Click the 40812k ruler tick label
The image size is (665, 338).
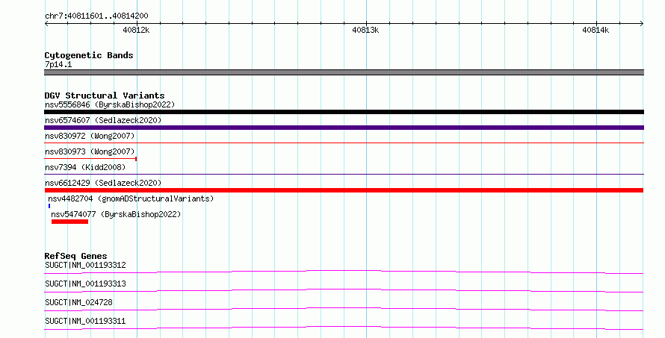tap(136, 30)
